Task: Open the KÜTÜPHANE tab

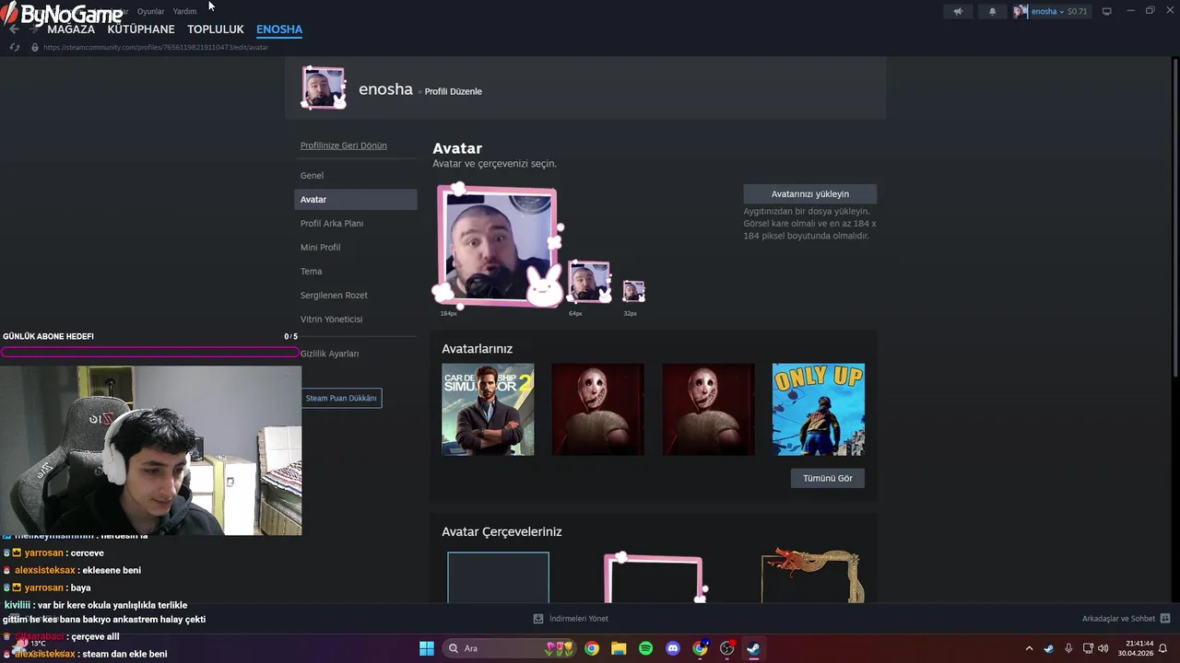Action: pyautogui.click(x=141, y=29)
